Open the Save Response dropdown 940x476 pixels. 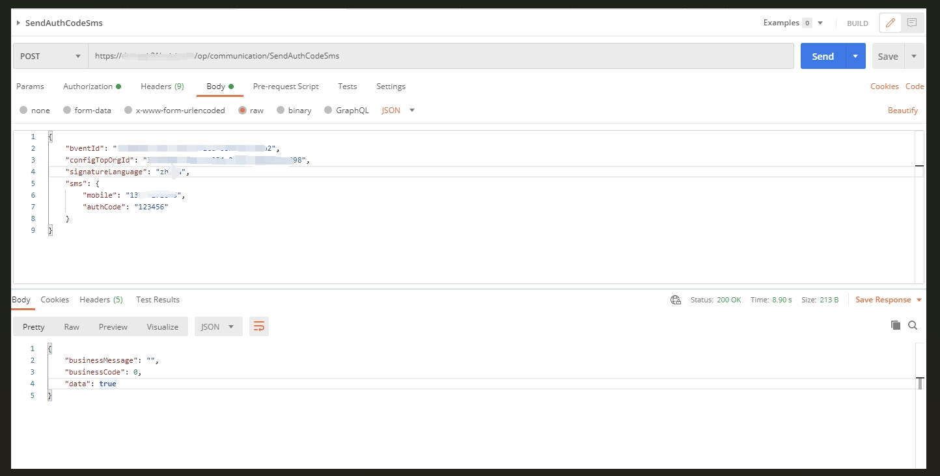(x=889, y=300)
